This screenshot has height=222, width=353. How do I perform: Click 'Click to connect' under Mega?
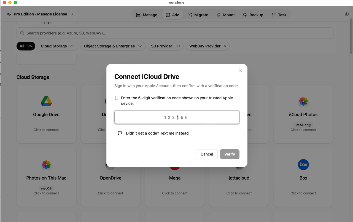coord(175,193)
